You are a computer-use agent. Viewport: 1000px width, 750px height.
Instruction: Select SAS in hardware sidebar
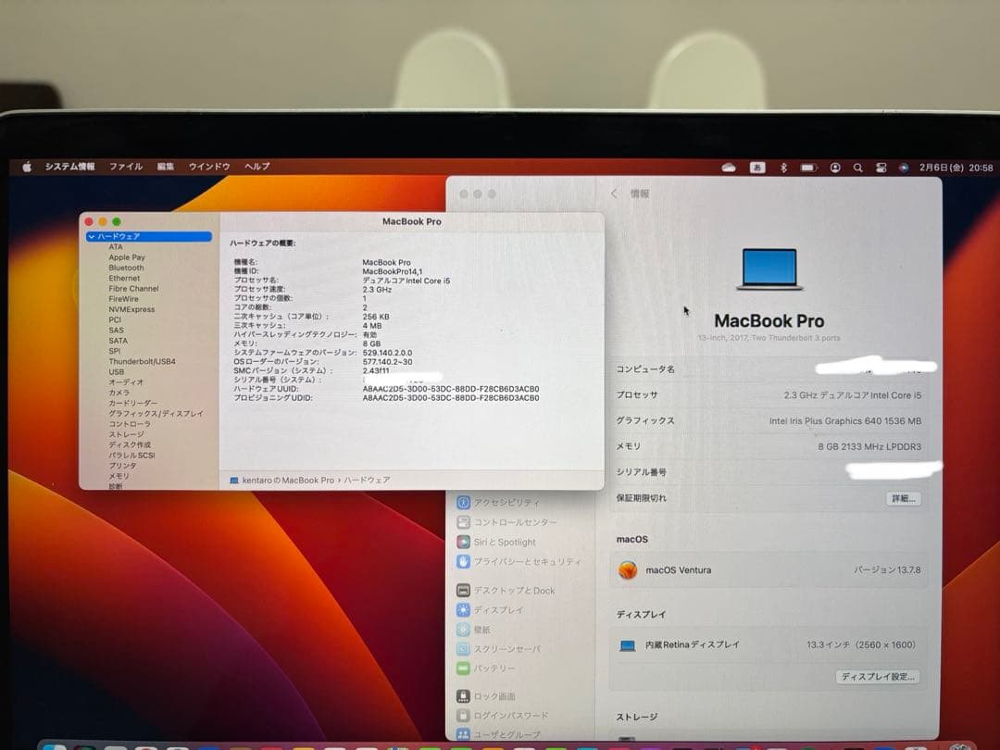(x=116, y=331)
